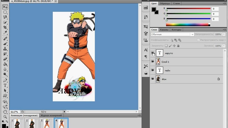Open the Paragraph panel icon
The height and width of the screenshot is (128, 228).
146,57
